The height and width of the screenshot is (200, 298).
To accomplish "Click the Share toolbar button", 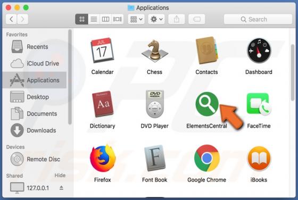I will point(177,19).
